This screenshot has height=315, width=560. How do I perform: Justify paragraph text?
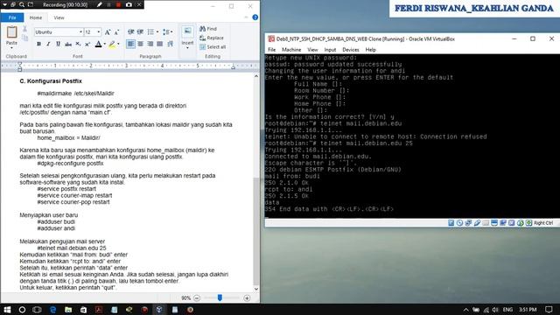(x=159, y=44)
